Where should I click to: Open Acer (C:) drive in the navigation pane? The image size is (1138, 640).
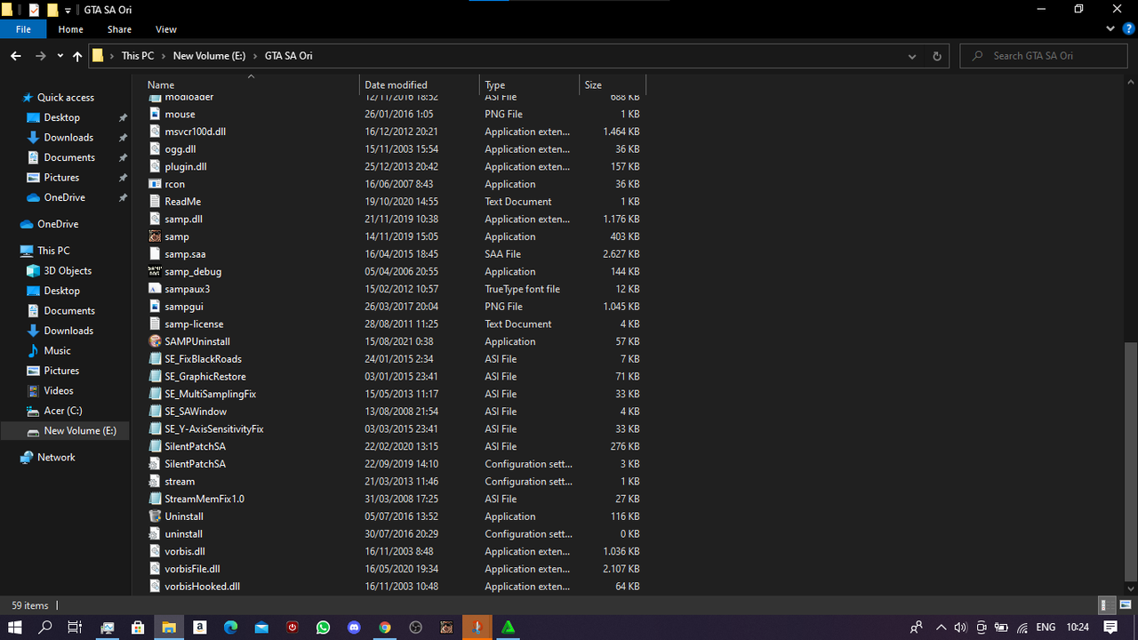coord(62,411)
